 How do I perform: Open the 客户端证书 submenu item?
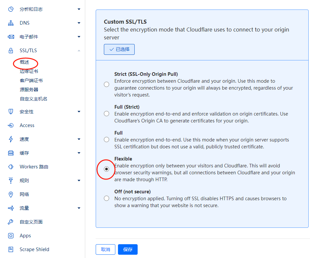tap(31, 80)
